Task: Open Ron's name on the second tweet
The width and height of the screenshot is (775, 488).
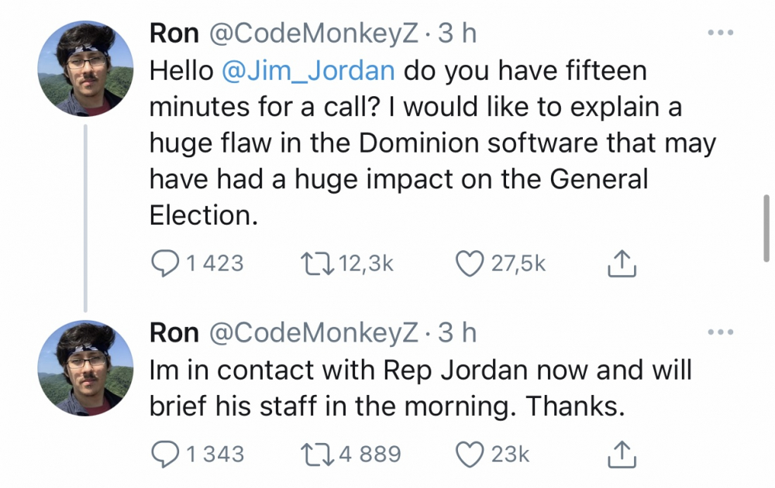Action: click(174, 333)
